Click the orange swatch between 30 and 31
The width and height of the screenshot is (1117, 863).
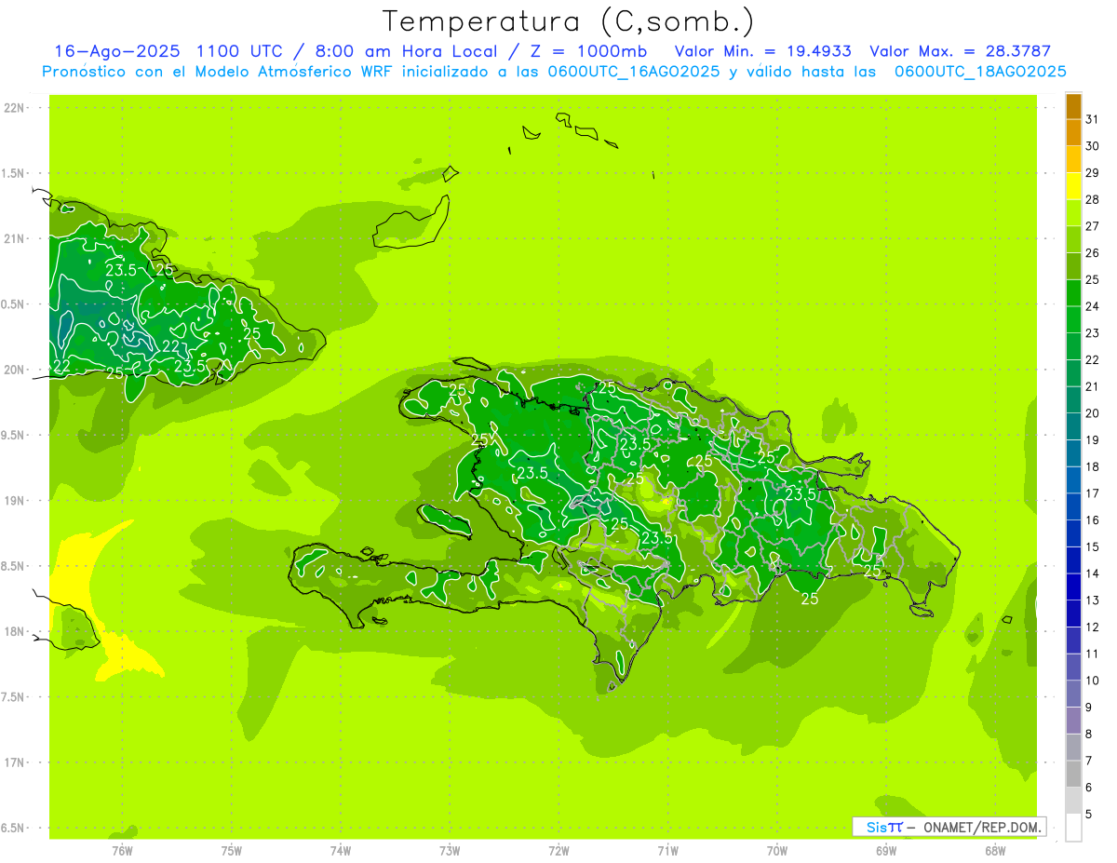[1074, 132]
